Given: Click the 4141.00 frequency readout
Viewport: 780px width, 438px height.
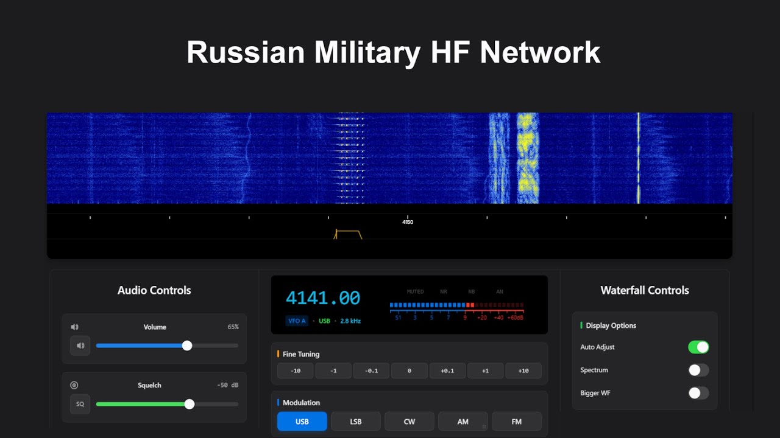Looking at the screenshot, I should tap(323, 298).
